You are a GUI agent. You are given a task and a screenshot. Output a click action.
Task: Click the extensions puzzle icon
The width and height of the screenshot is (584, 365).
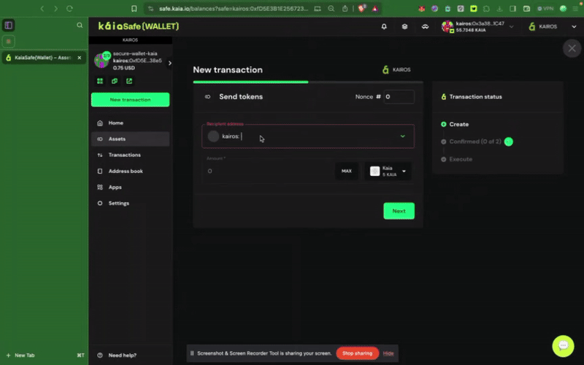tap(486, 9)
